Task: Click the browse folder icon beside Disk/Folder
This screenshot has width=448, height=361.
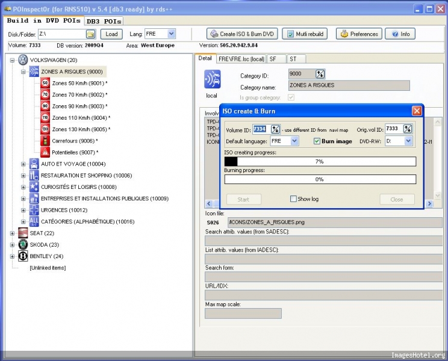Action: pos(90,34)
